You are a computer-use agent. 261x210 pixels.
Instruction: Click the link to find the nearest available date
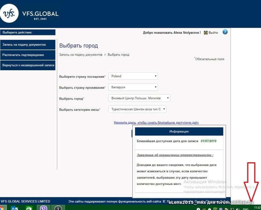(156, 123)
